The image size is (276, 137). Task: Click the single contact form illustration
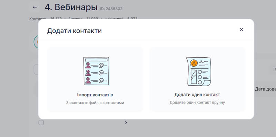[199, 71]
